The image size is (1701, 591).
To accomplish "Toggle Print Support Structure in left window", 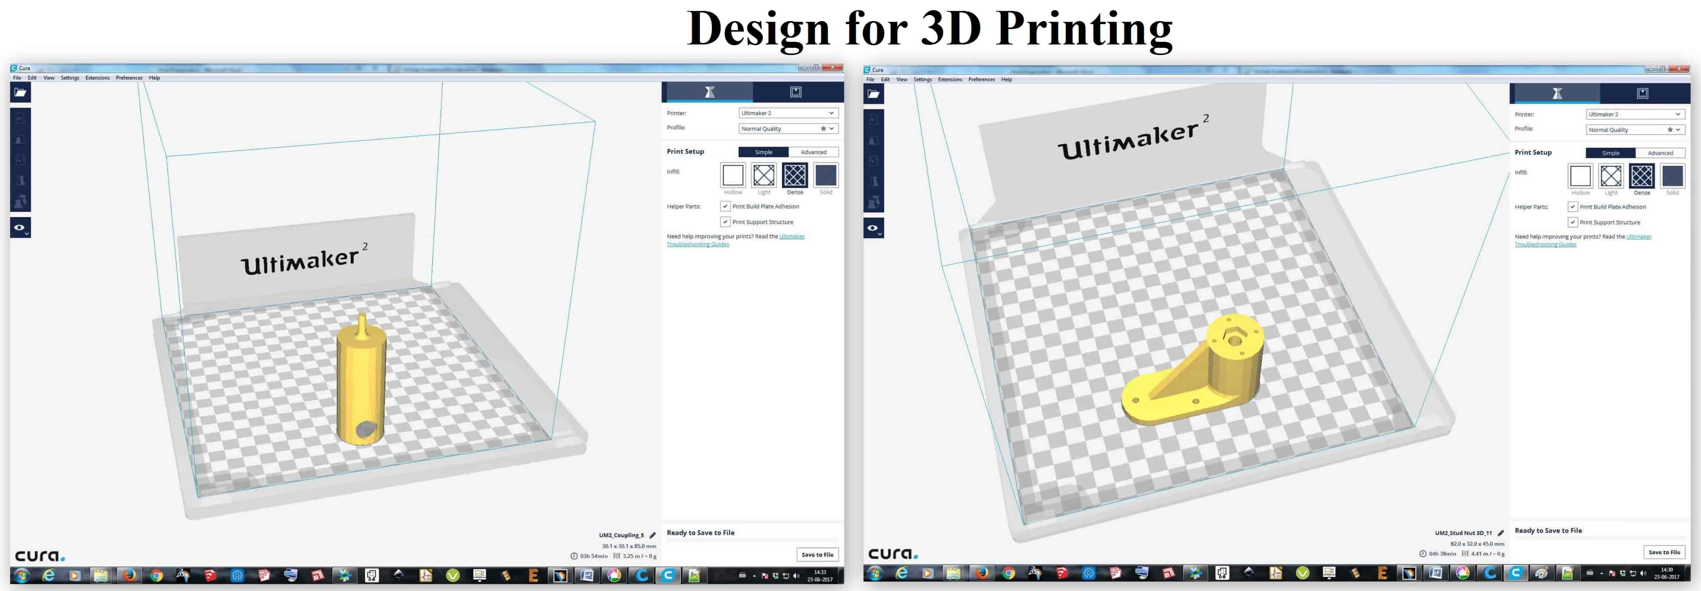I will coord(725,221).
